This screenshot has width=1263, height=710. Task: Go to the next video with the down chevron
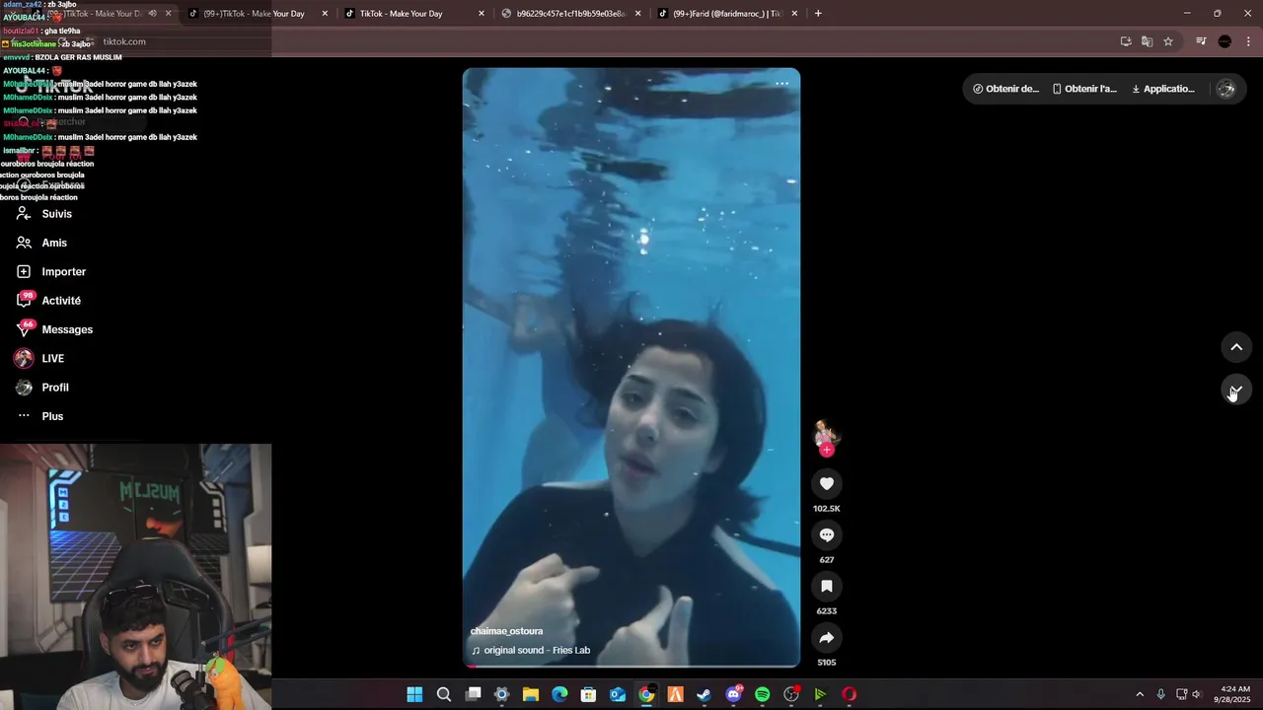click(x=1236, y=389)
